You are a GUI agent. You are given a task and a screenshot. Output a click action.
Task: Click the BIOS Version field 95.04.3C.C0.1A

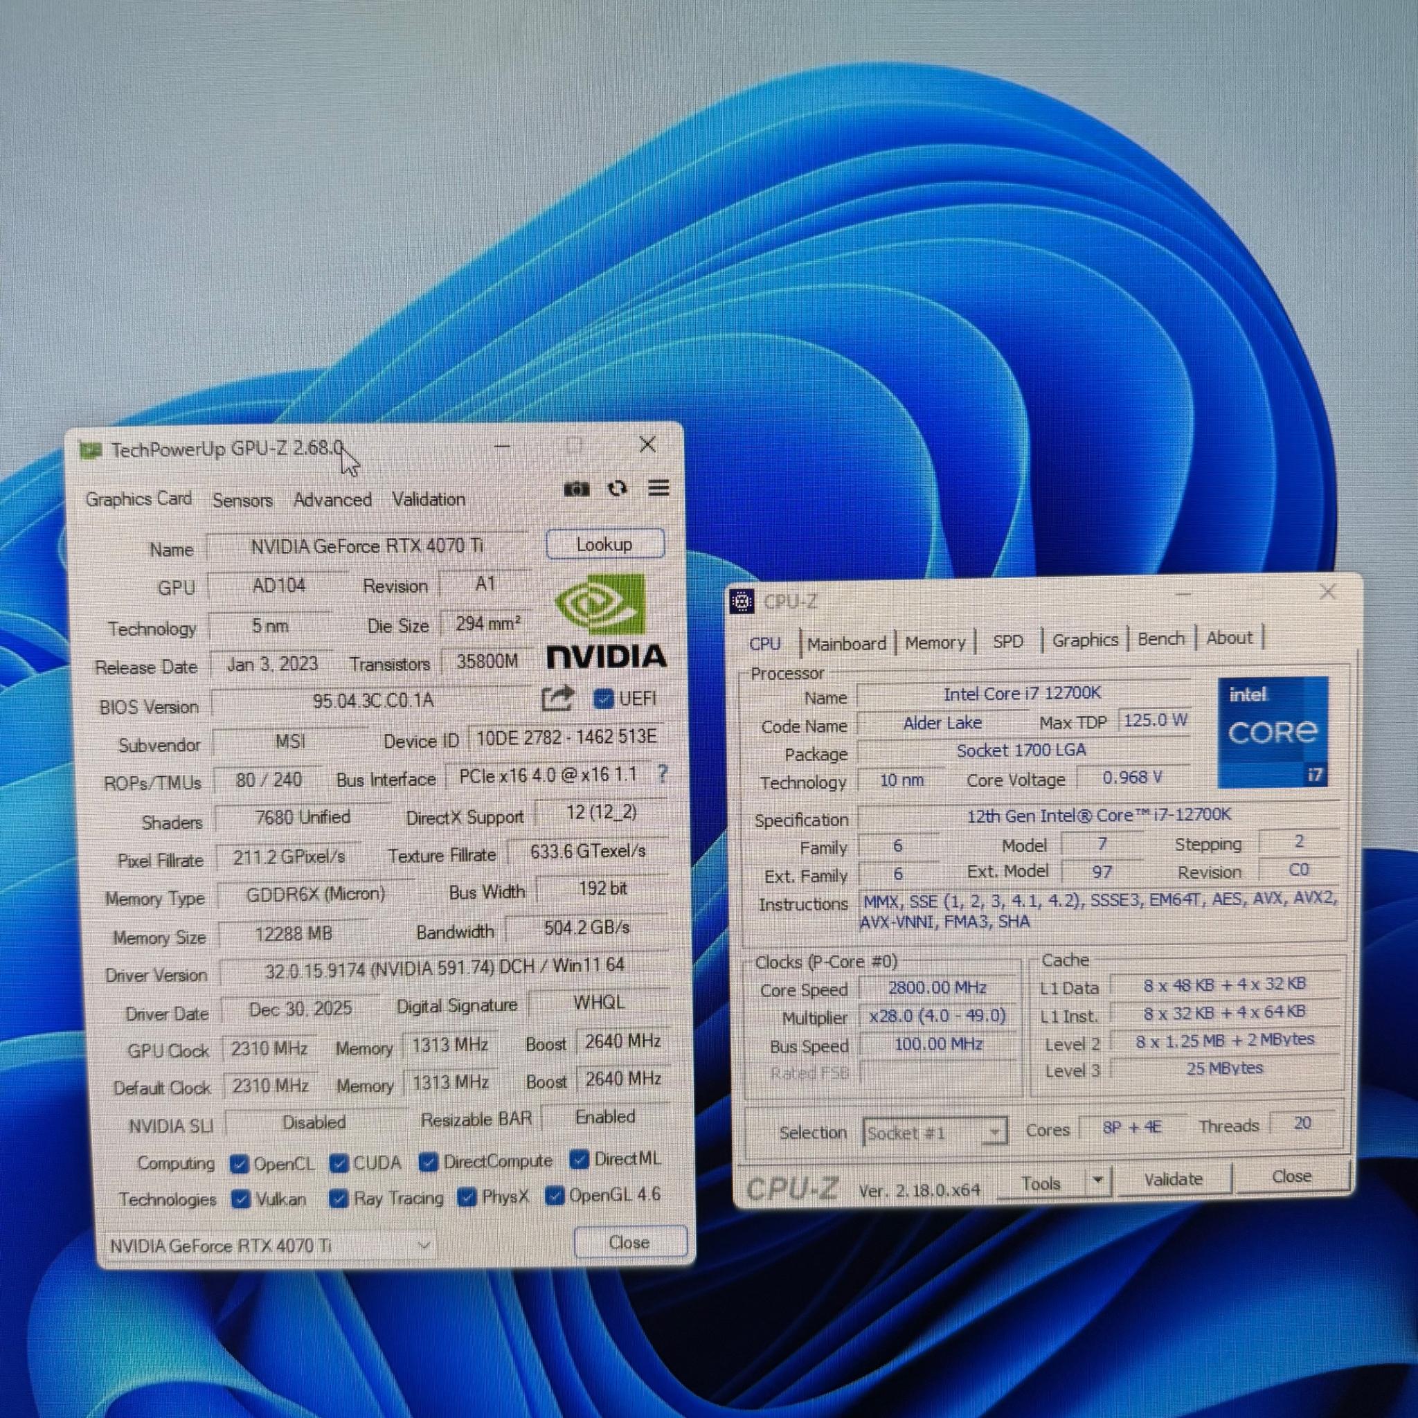click(x=373, y=700)
